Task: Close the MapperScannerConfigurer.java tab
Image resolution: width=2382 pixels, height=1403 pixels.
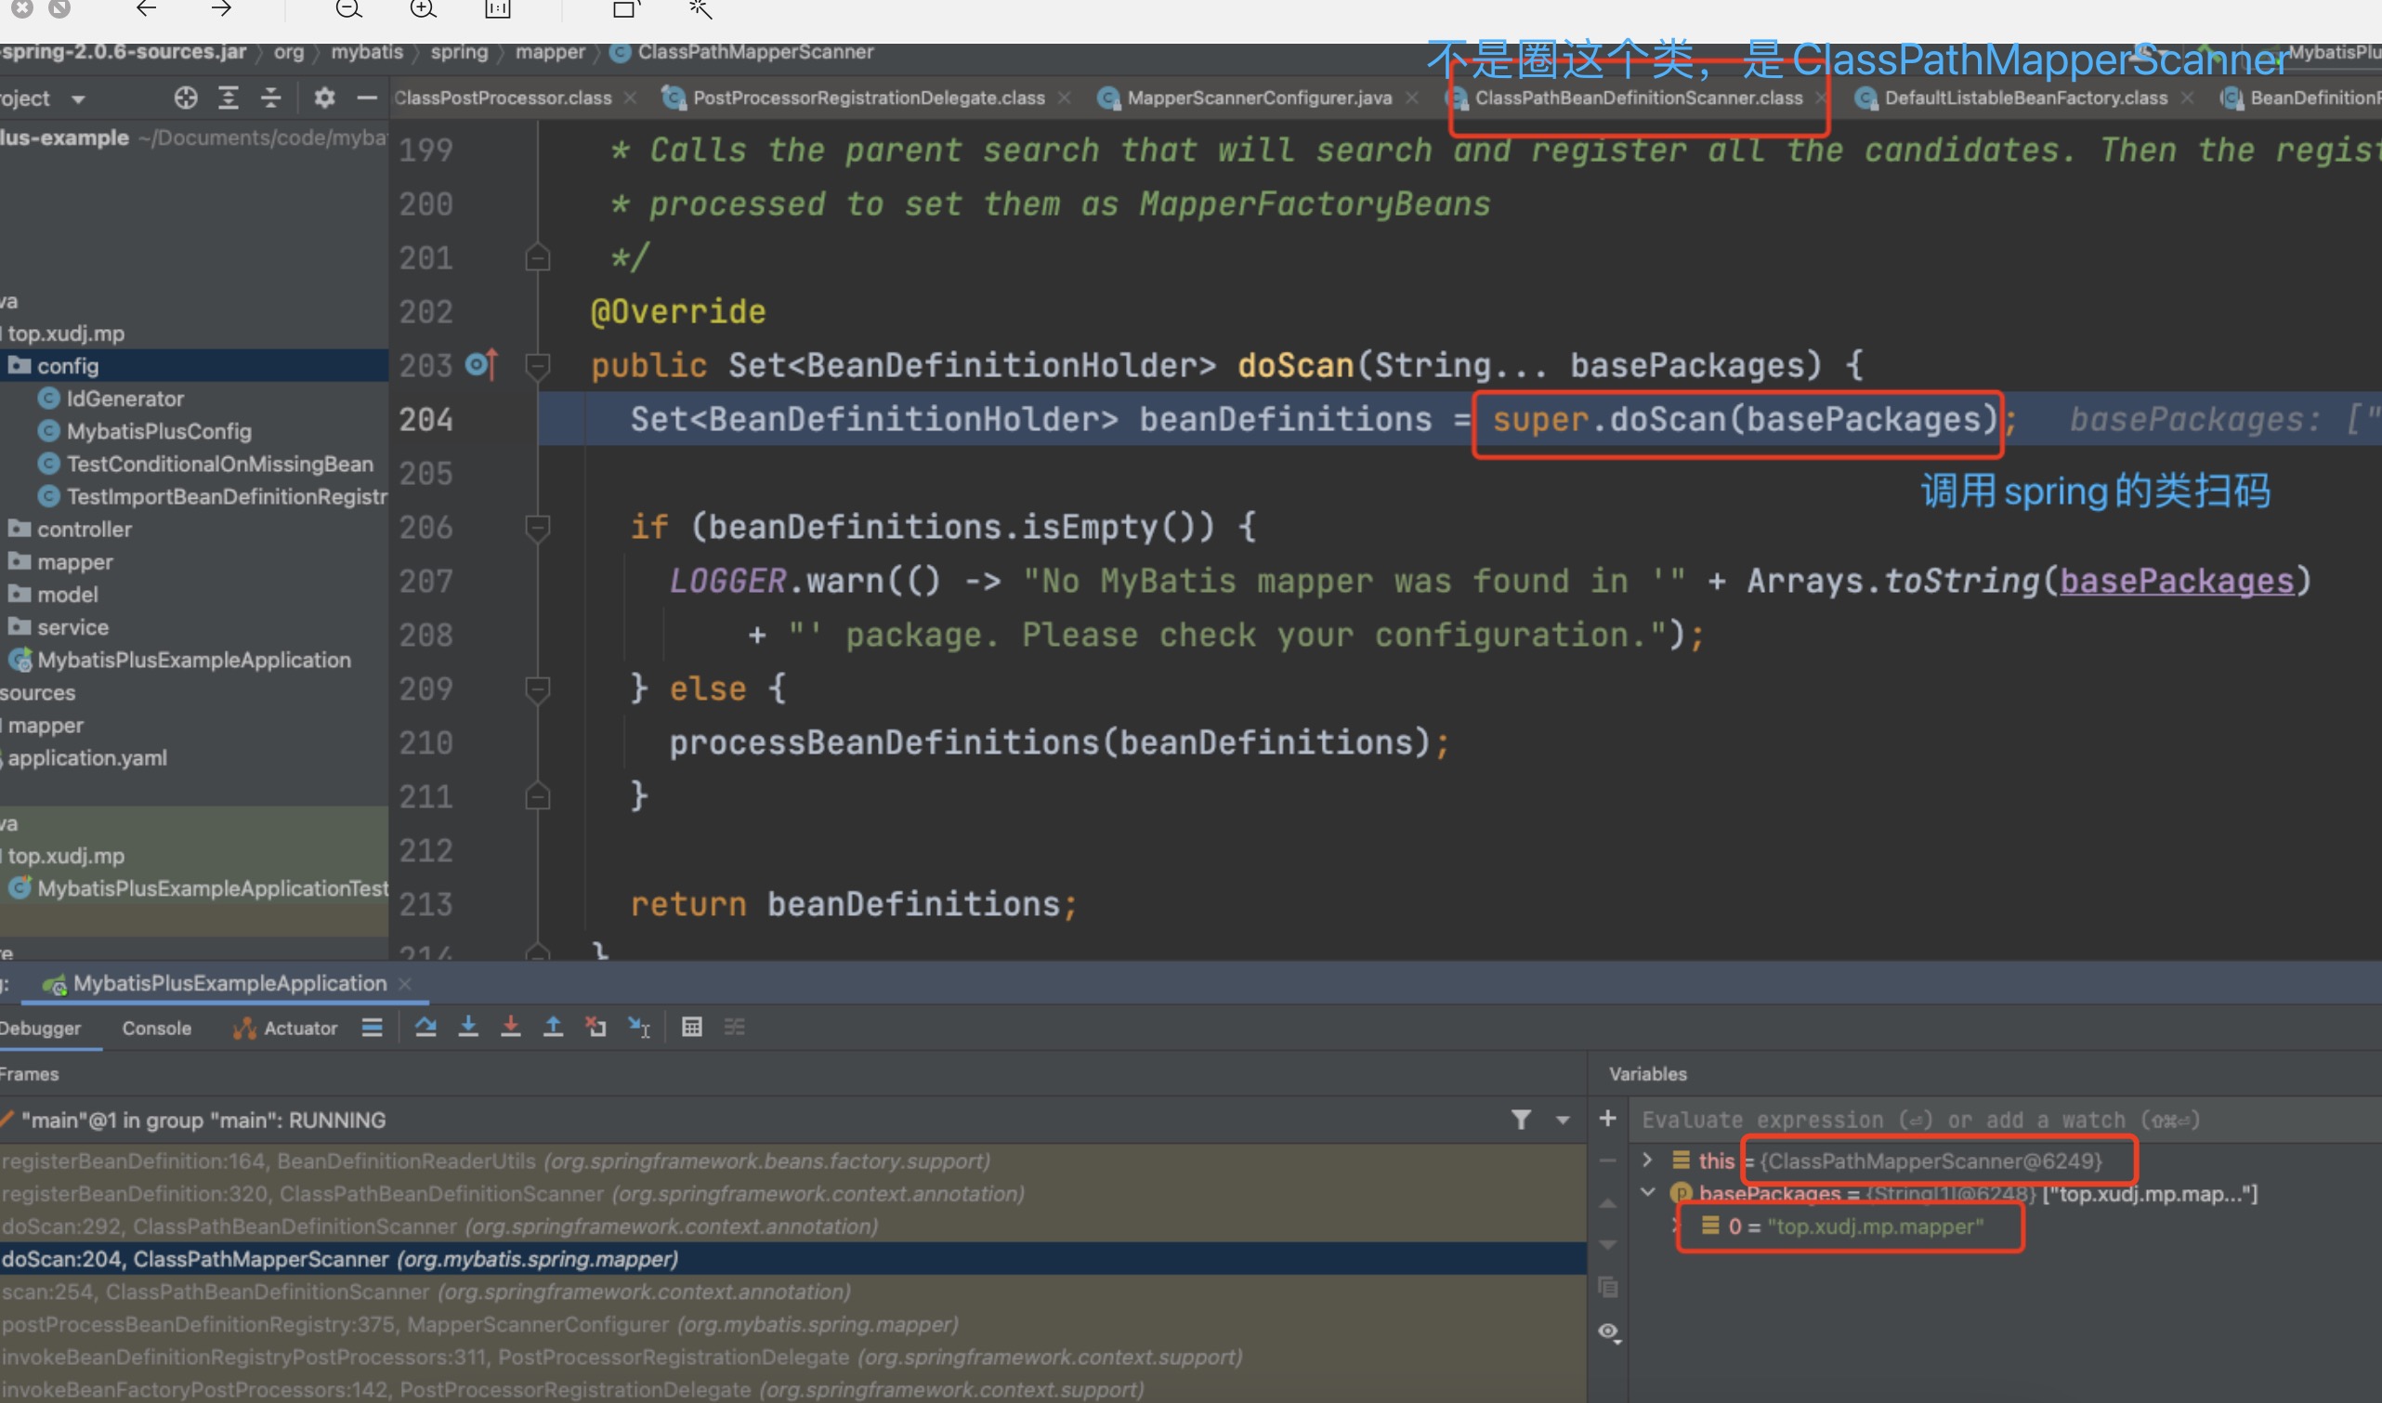Action: (x=1411, y=98)
